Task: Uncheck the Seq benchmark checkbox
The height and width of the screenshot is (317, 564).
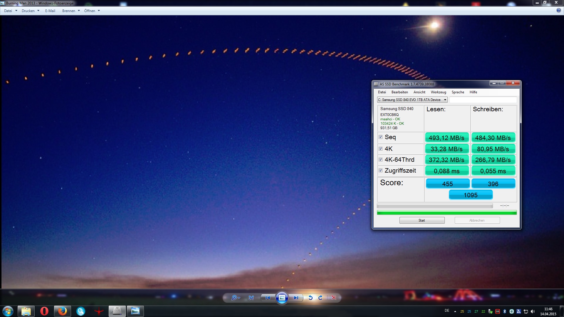Action: [x=380, y=137]
